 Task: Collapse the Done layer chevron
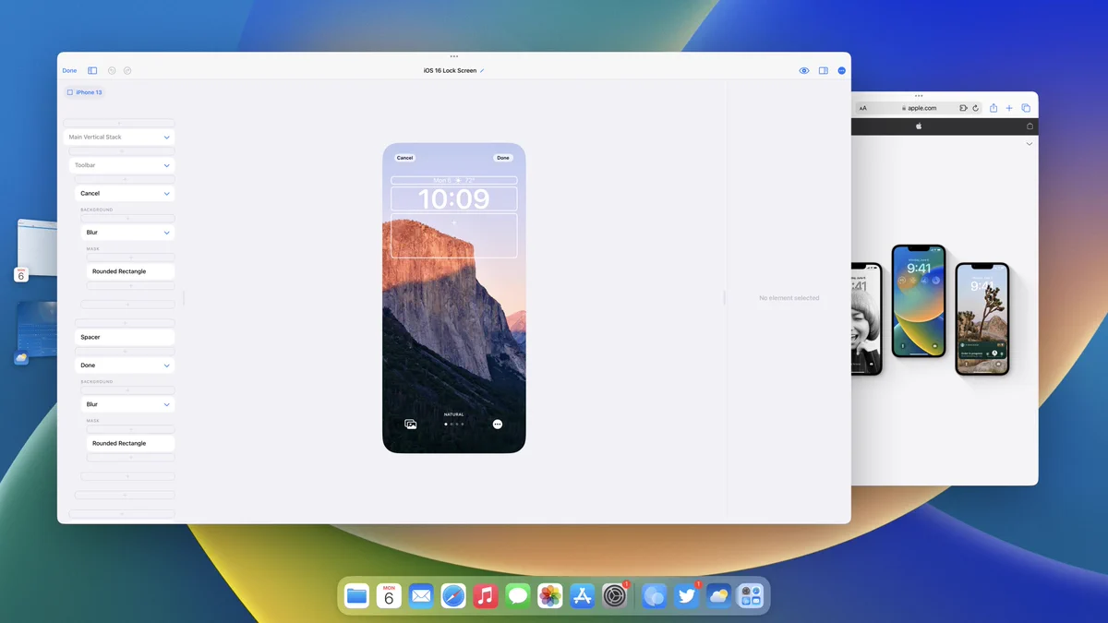tap(167, 365)
